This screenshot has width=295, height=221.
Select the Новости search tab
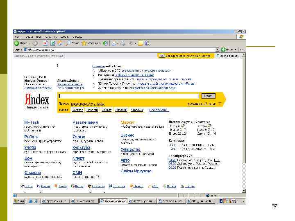[x=92, y=110]
